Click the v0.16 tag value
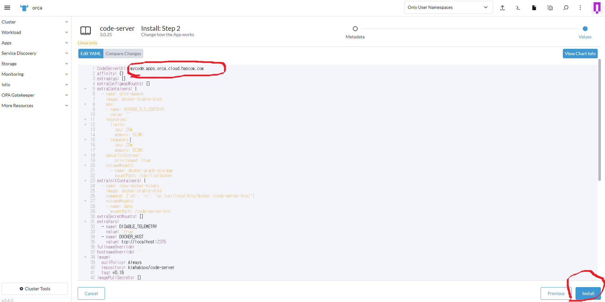The width and height of the screenshot is (605, 302). pos(118,273)
